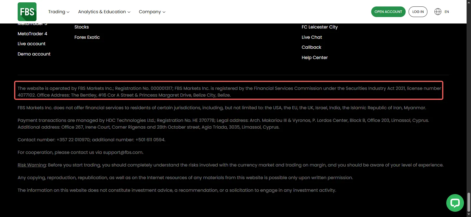
Task: Expand the Trading menu
Action: [x=59, y=12]
